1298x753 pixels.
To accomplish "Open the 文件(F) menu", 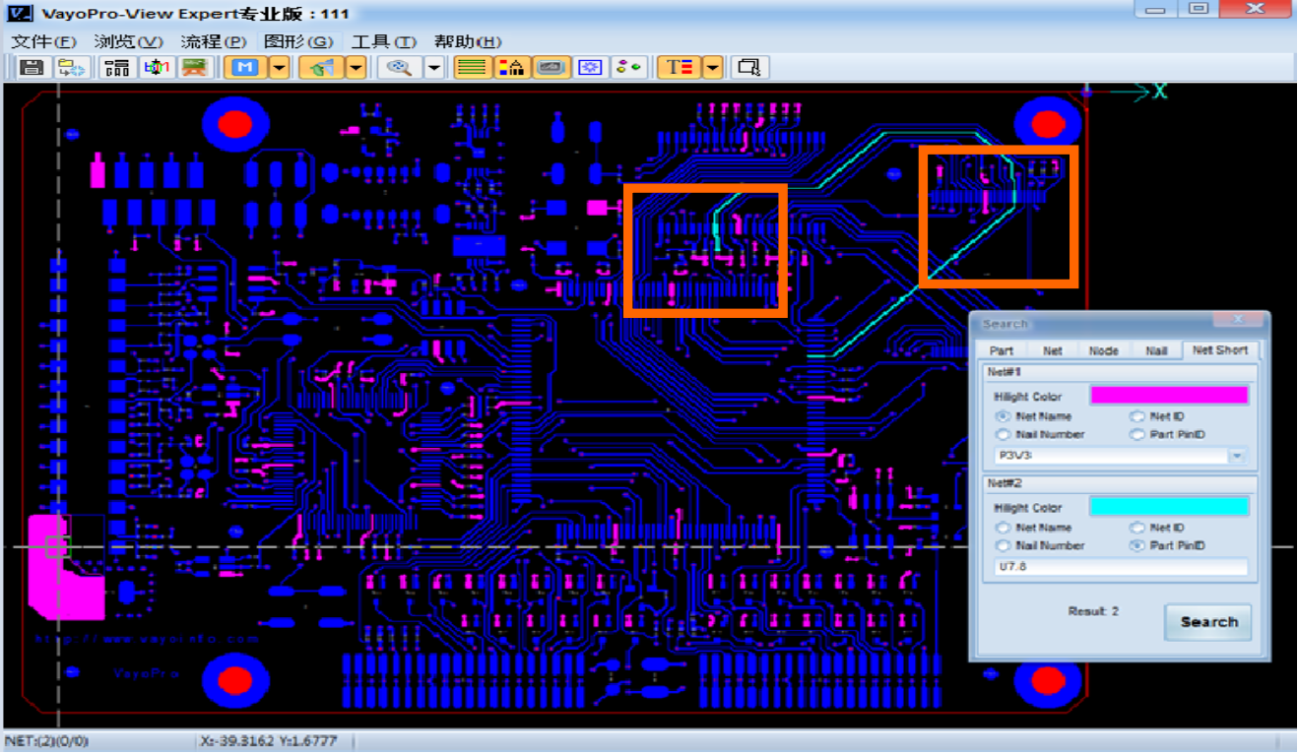I will point(43,41).
